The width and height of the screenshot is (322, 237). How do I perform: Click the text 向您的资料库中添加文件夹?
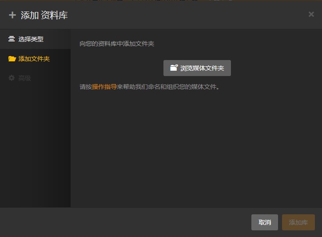coord(117,44)
